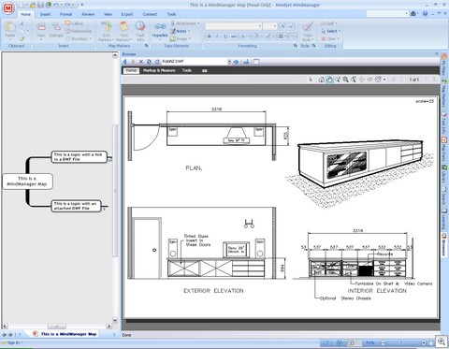Click the Cut scissors icon

(22, 23)
